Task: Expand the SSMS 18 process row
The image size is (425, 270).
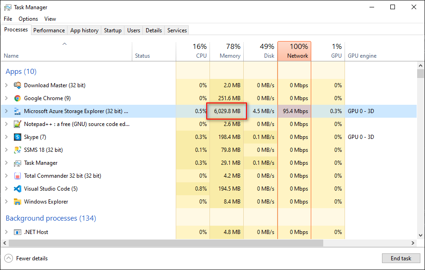Action: [6, 150]
